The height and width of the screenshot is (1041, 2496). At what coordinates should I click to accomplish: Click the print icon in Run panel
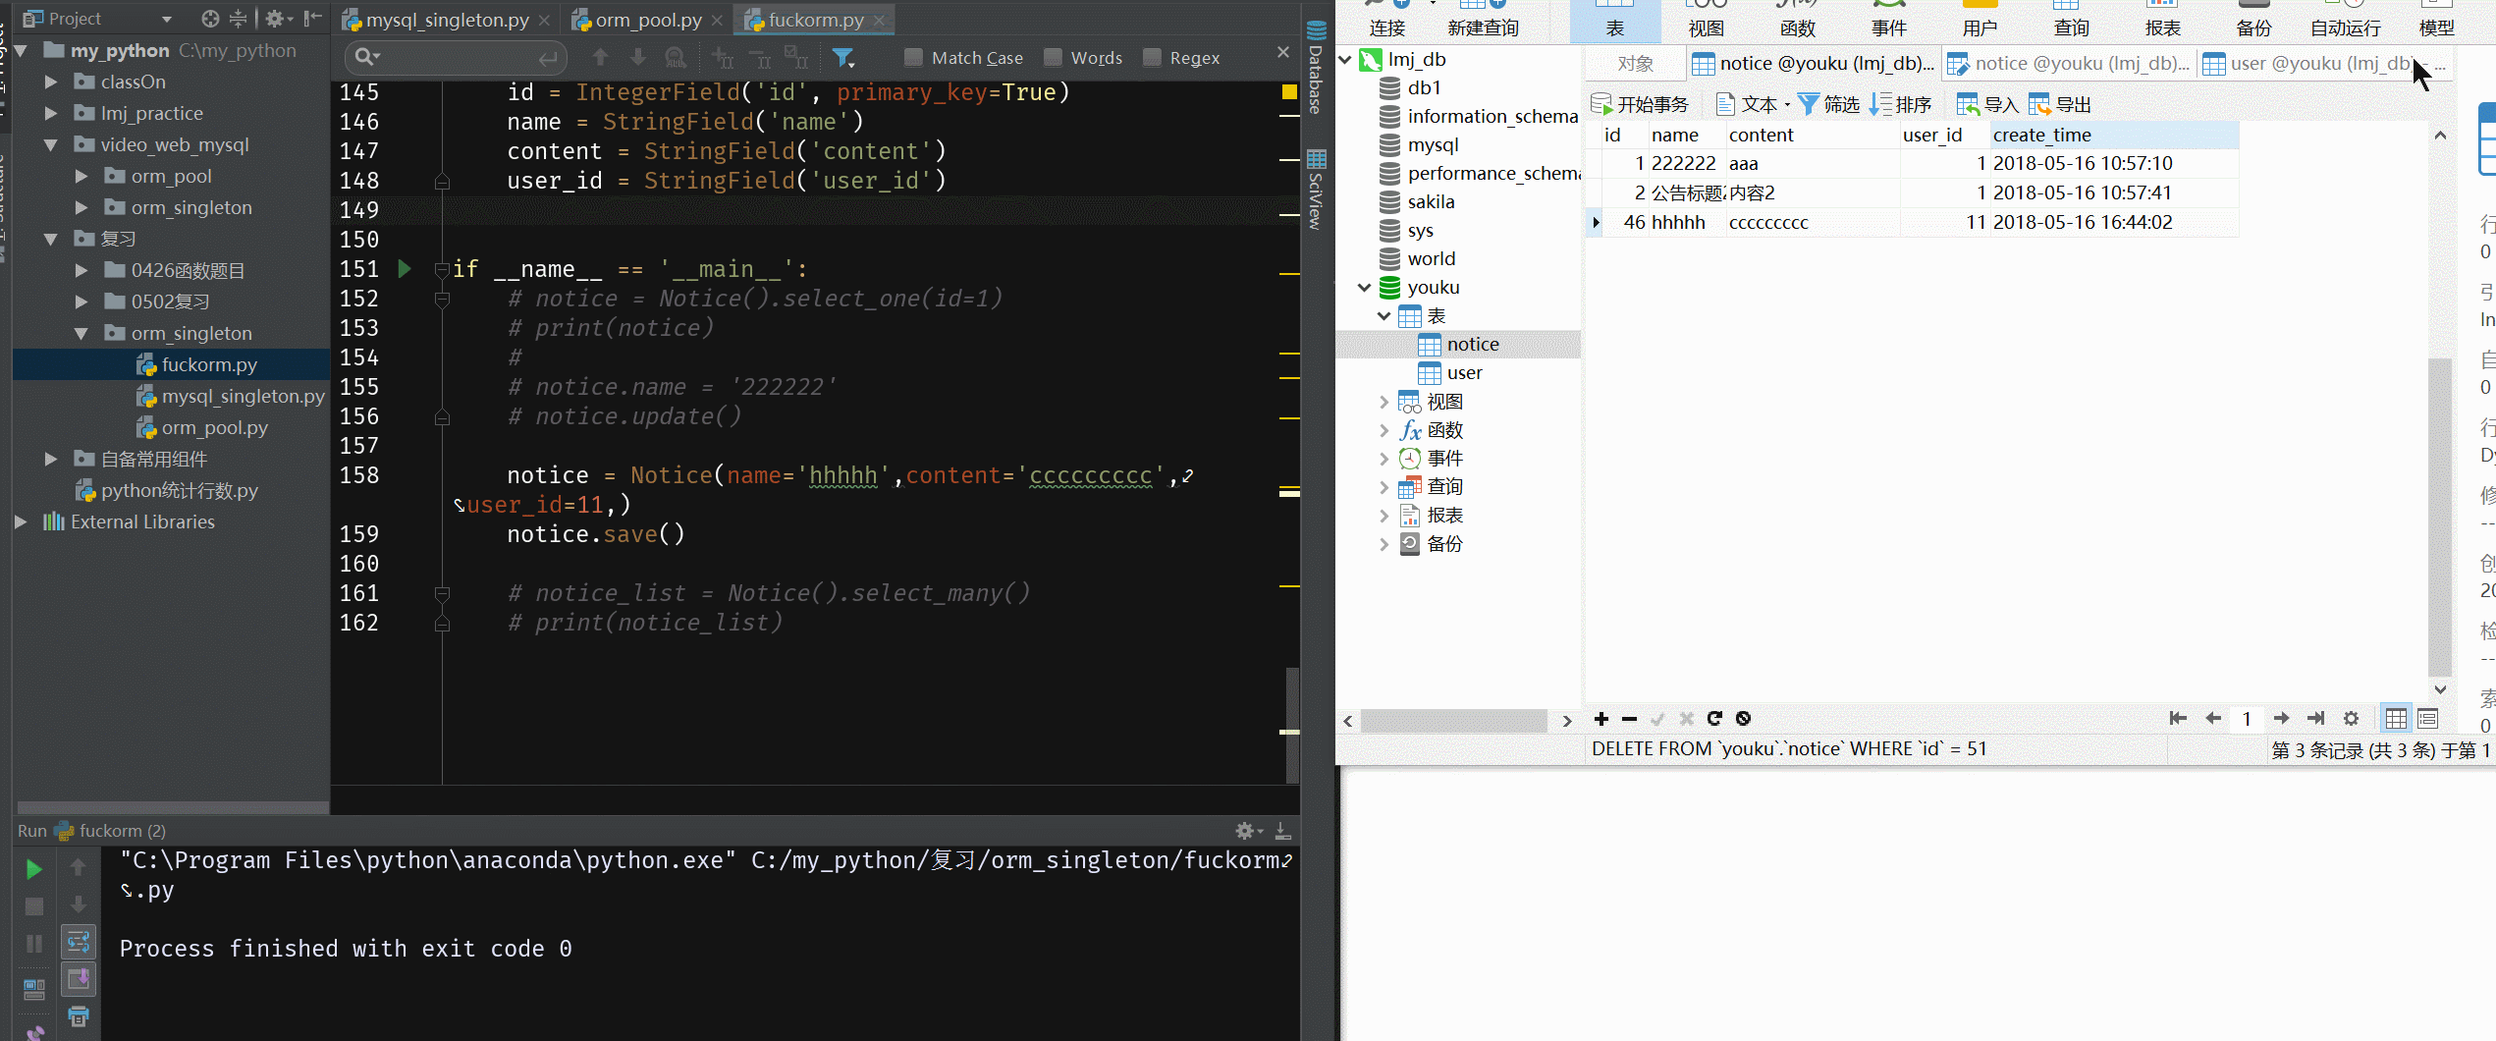tap(79, 1016)
